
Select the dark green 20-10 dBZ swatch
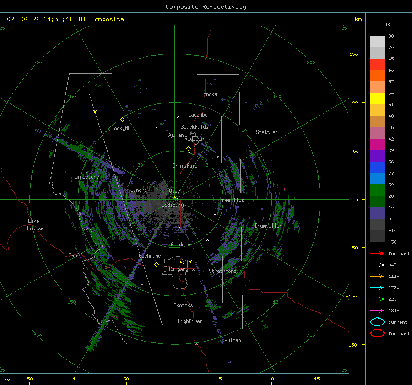(377, 202)
